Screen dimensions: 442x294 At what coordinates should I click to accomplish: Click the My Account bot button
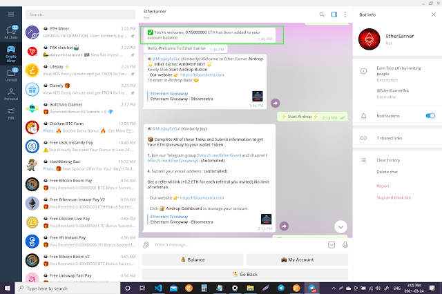pyautogui.click(x=297, y=259)
